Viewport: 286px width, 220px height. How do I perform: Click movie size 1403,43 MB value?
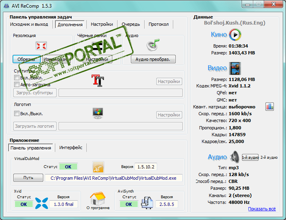coord(242,53)
